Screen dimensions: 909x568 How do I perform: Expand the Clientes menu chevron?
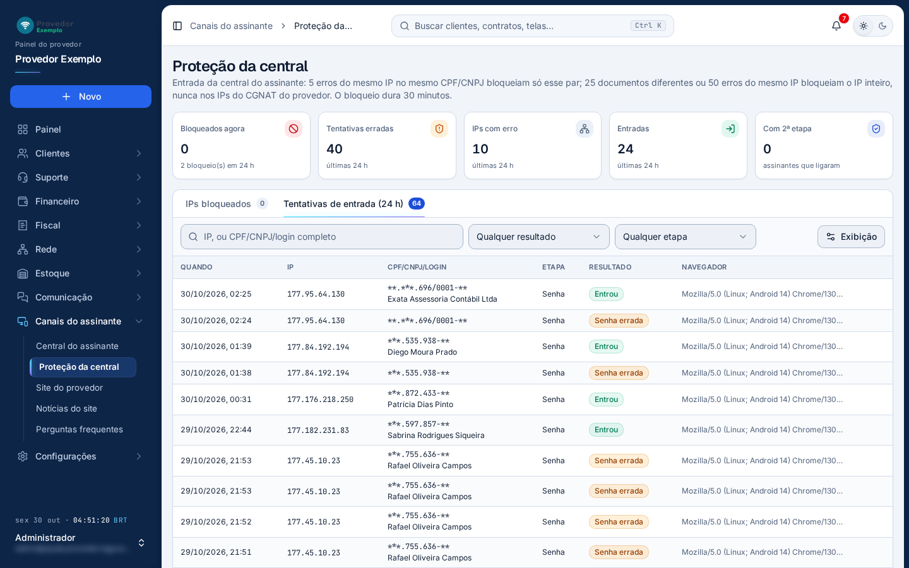pyautogui.click(x=139, y=153)
